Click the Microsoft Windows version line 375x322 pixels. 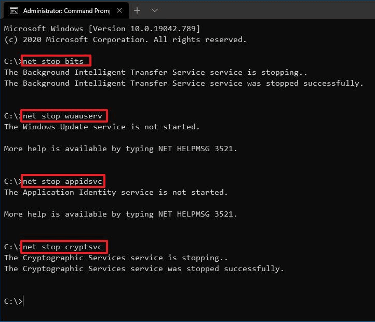click(102, 28)
